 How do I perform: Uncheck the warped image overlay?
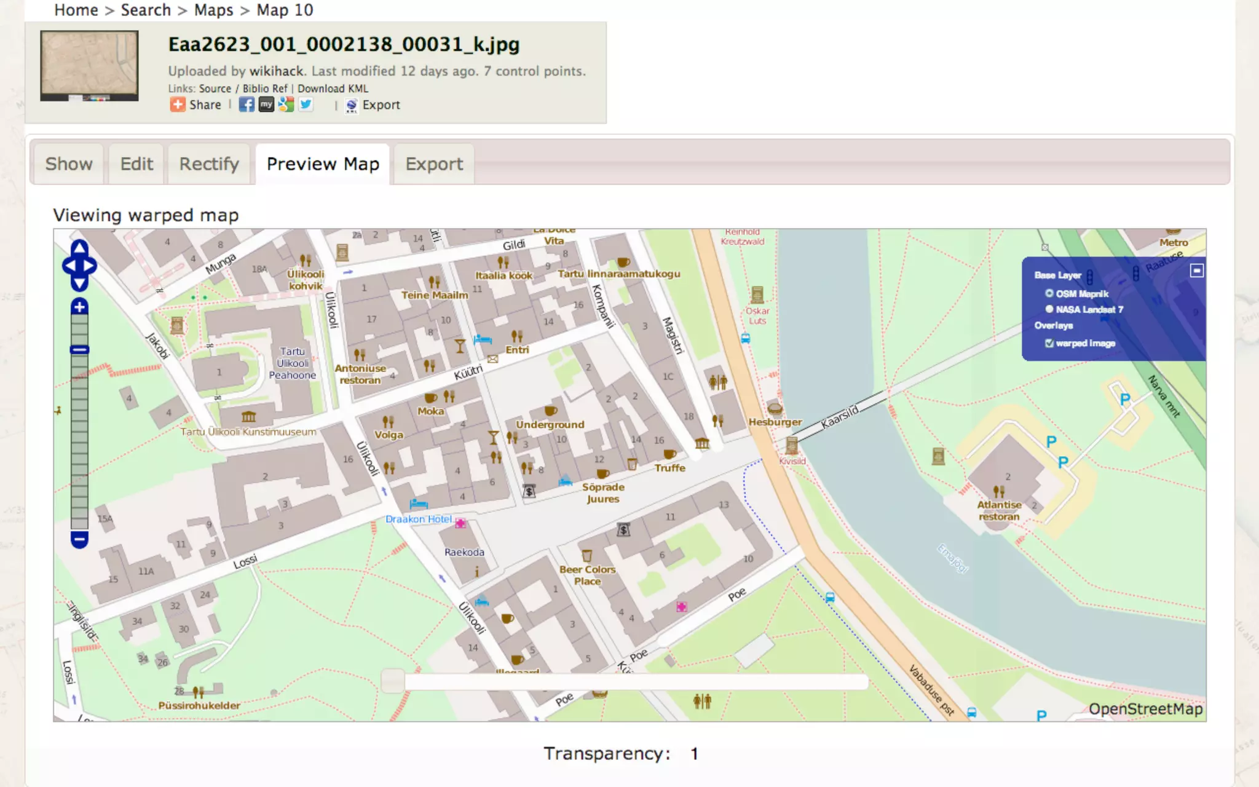[x=1049, y=343]
